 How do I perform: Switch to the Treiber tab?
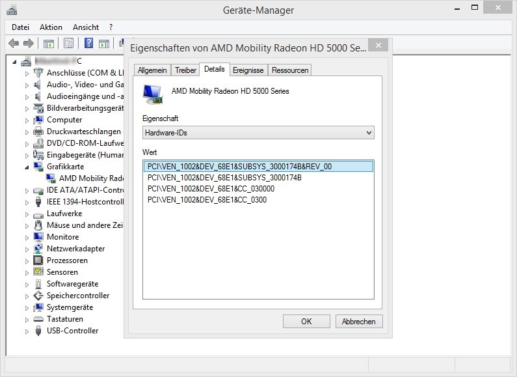(185, 70)
